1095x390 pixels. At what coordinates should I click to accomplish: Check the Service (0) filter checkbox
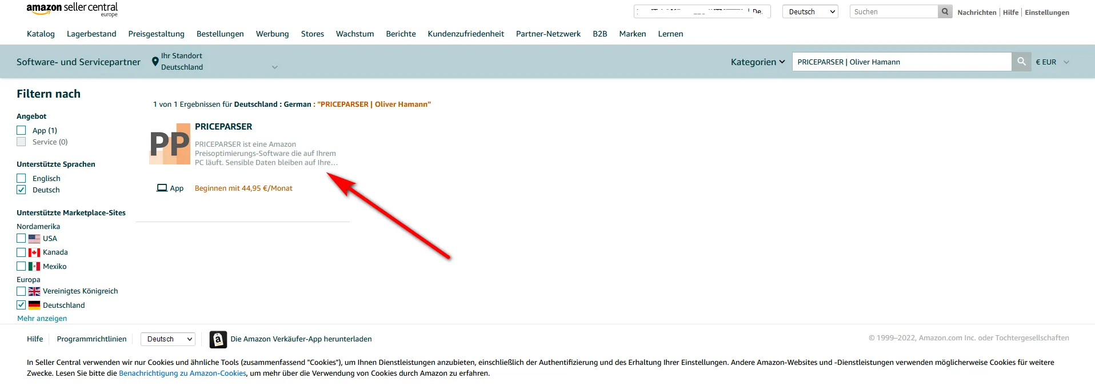(21, 142)
